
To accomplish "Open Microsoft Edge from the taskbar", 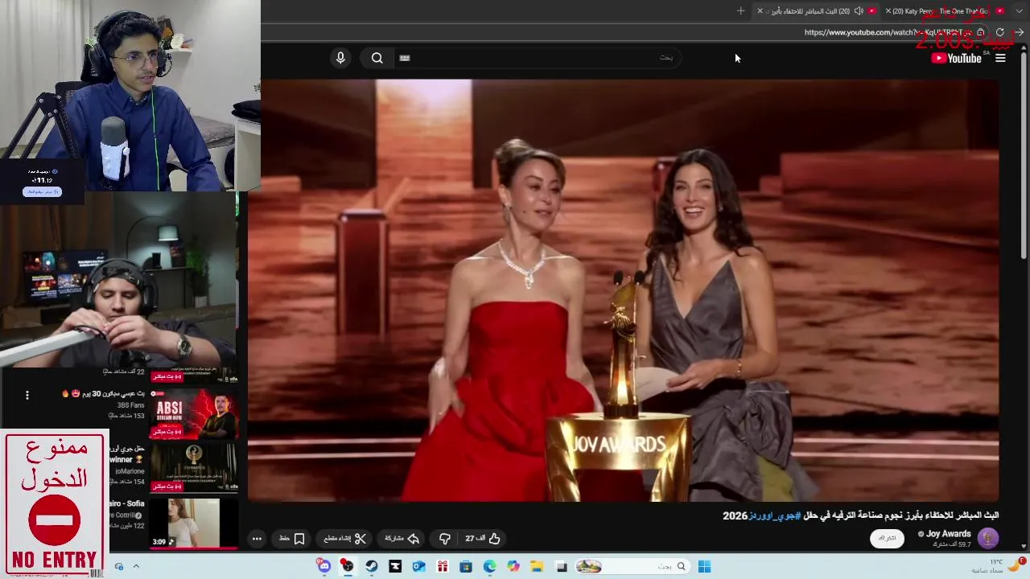I will tap(489, 567).
